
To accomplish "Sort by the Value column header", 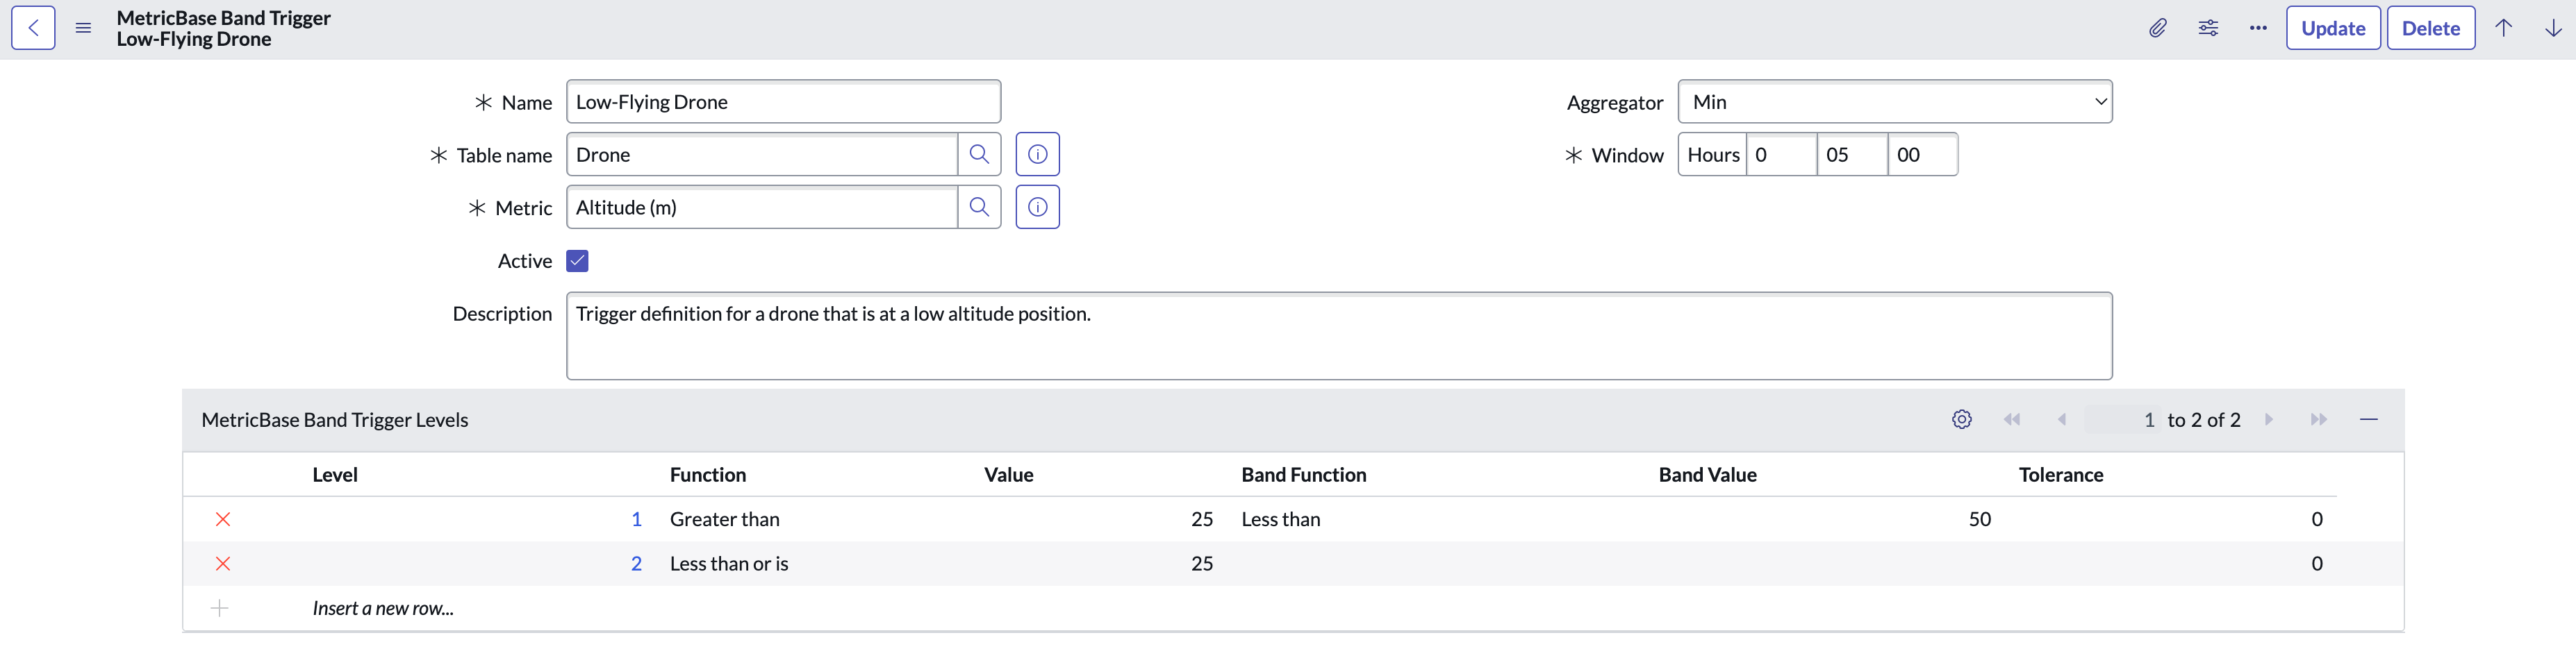I will click(1009, 475).
